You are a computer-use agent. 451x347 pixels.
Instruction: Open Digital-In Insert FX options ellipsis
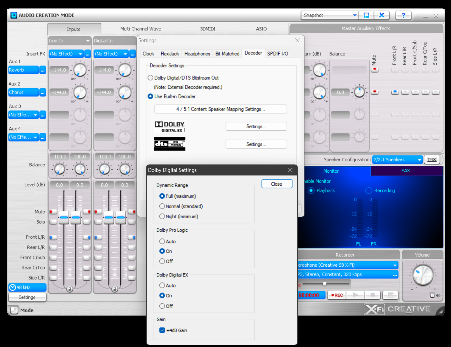coord(133,54)
